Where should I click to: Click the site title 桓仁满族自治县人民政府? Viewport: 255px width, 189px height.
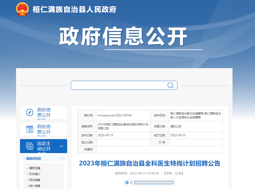pos(74,9)
